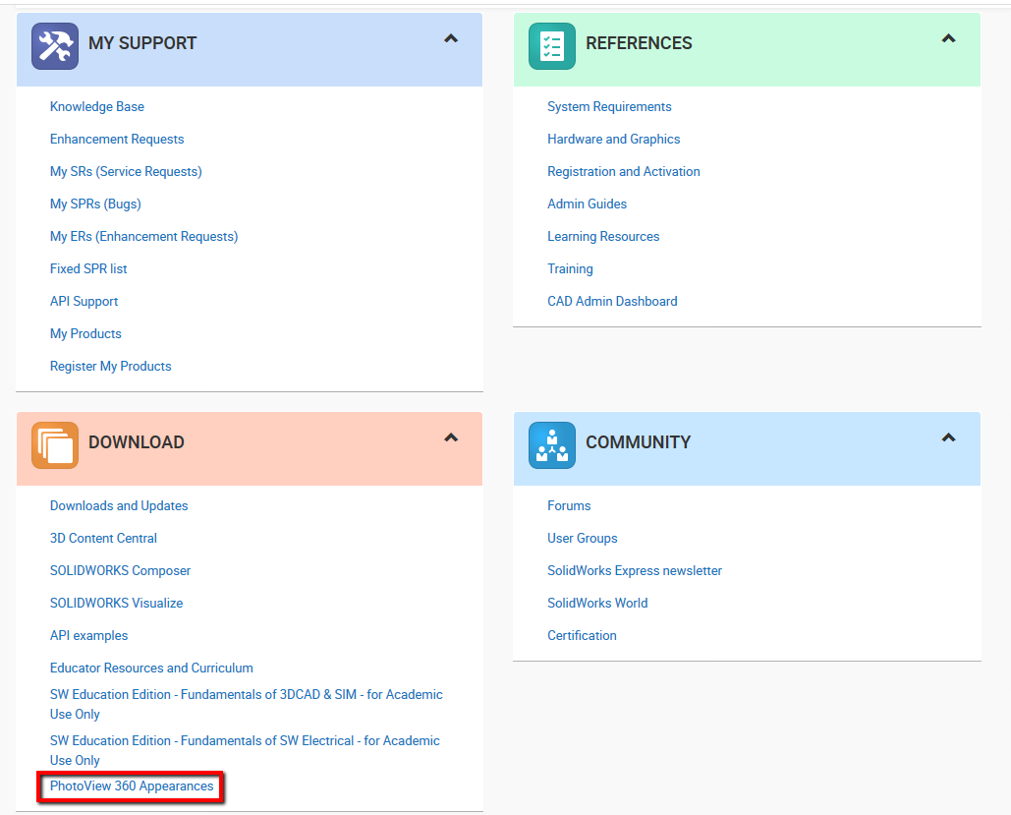Browse Learning Resources

(603, 236)
